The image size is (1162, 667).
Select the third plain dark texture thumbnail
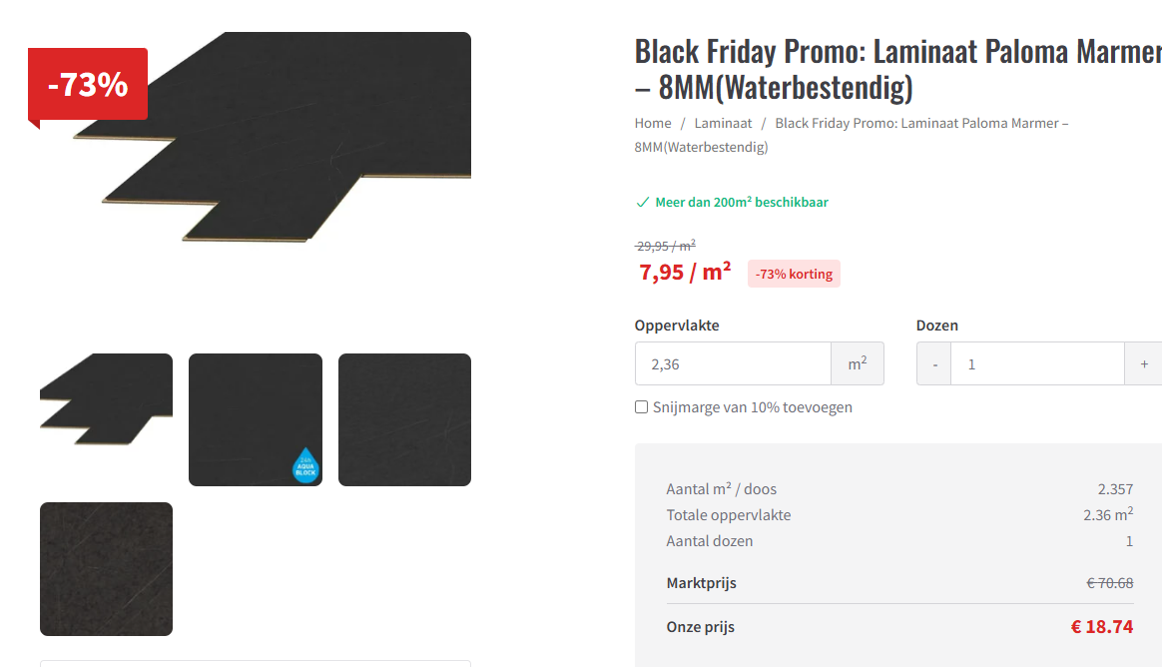click(x=404, y=420)
